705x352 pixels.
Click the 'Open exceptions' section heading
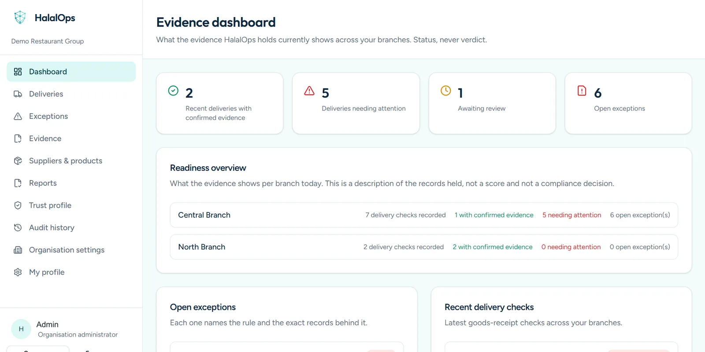(x=203, y=307)
